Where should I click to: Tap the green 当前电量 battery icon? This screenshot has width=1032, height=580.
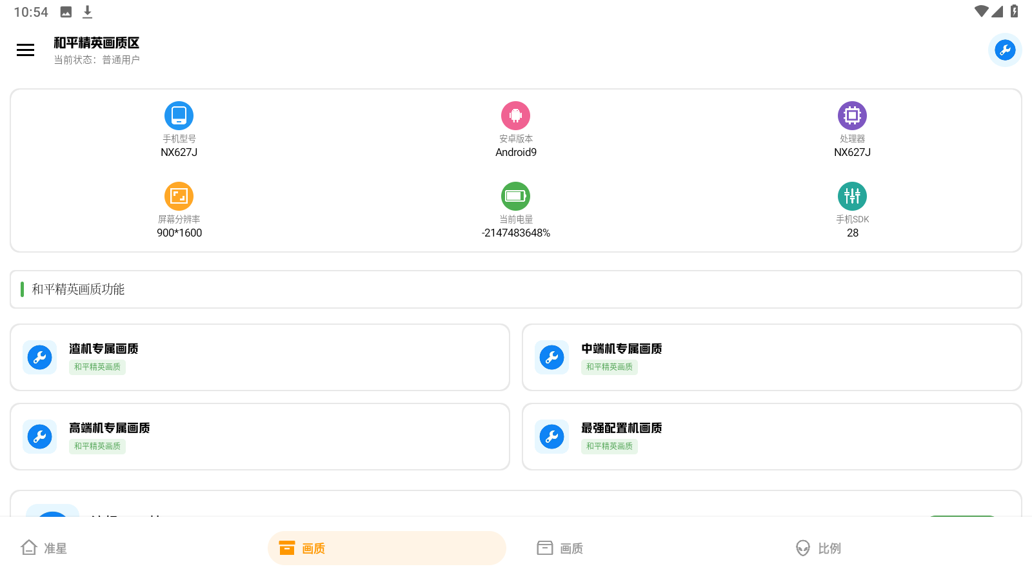[x=515, y=196]
